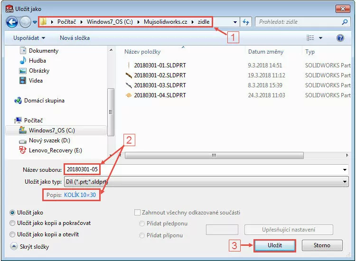Click the magnifier search icon
The height and width of the screenshot is (261, 356).
tap(345, 22)
